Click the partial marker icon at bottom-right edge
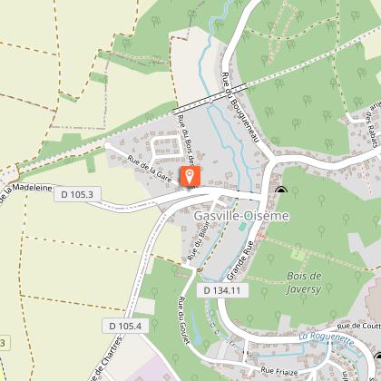The width and height of the screenshot is (381, 381). [x=377, y=356]
